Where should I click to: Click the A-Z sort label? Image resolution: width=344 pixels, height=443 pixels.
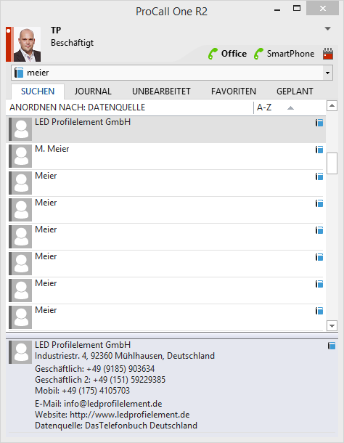(264, 107)
